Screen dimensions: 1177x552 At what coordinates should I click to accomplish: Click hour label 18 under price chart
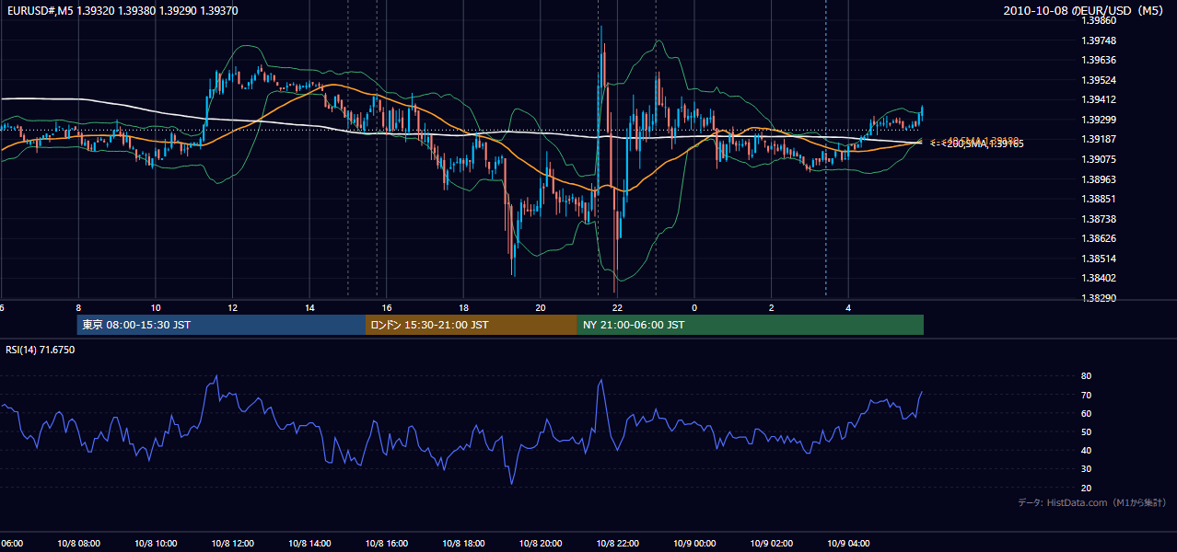(x=464, y=307)
